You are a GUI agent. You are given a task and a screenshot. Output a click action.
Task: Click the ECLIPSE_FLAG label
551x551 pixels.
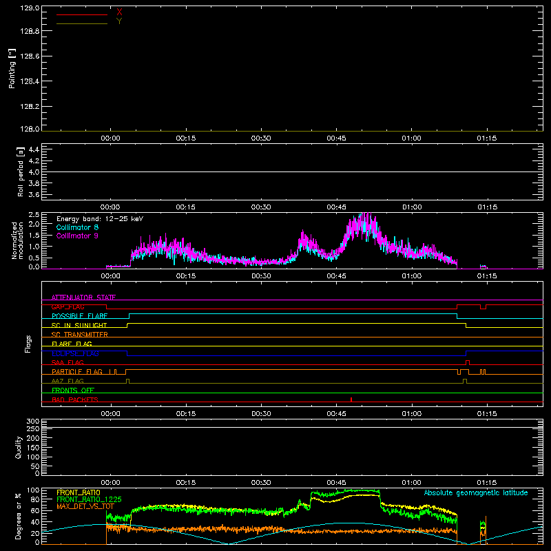75,353
